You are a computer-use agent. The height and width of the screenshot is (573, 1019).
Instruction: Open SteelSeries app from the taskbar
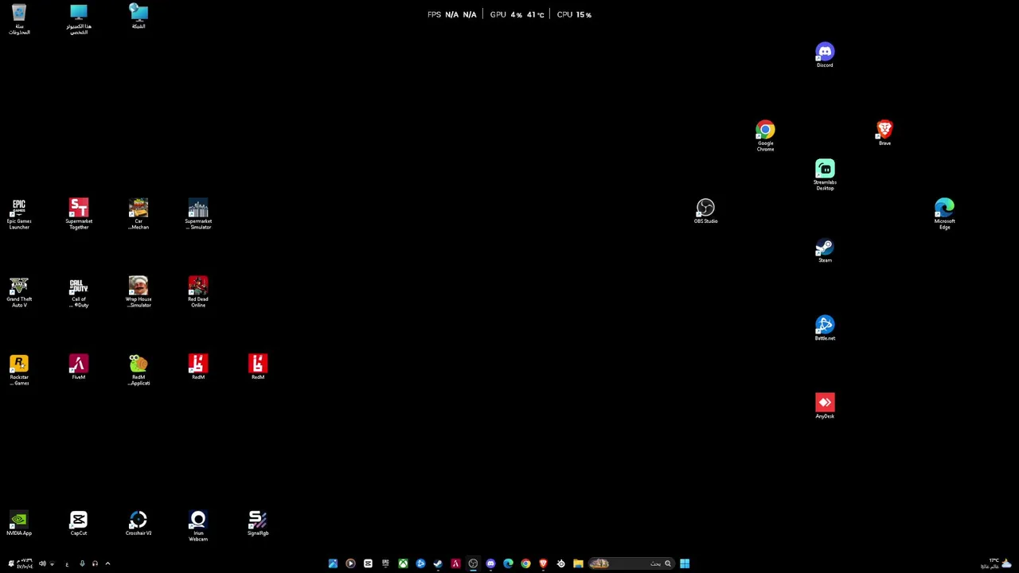[x=560, y=563]
